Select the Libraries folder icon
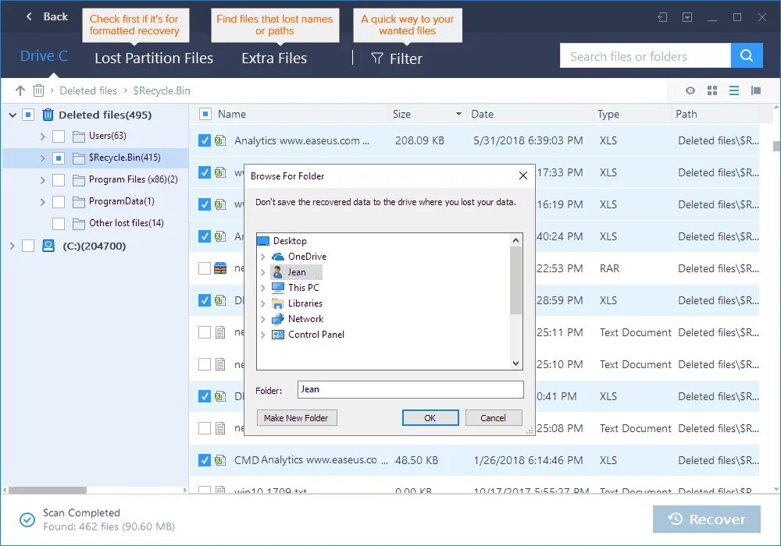Viewport: 781px width, 546px height. tap(278, 303)
